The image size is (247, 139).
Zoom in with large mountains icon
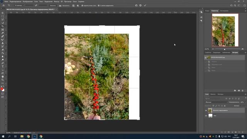(243, 49)
